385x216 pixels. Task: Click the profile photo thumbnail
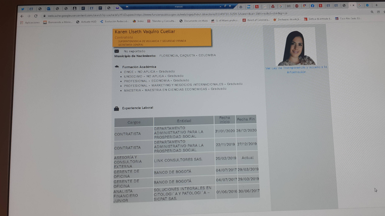(x=295, y=47)
